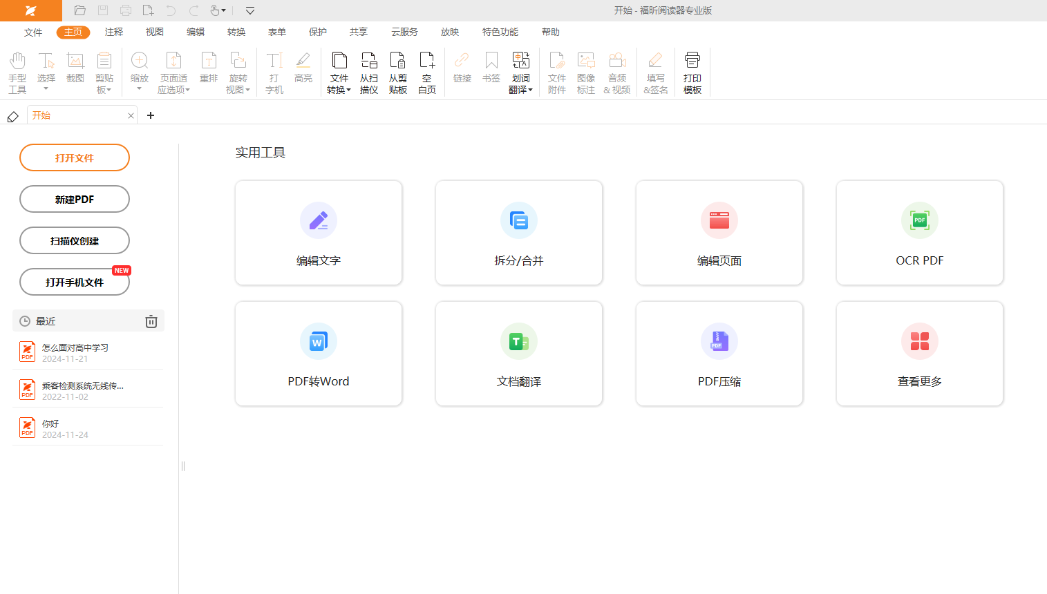Select the Hand tool in ribbon
1047x594 pixels.
17,72
